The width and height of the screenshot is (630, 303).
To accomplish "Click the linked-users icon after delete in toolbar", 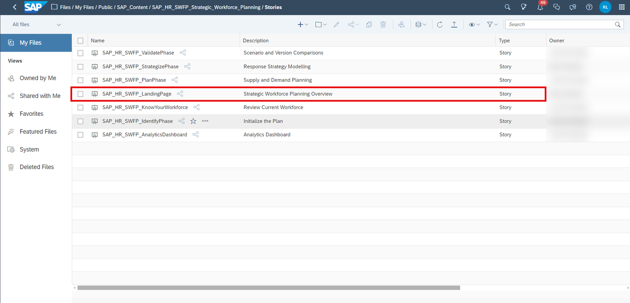I will point(401,24).
